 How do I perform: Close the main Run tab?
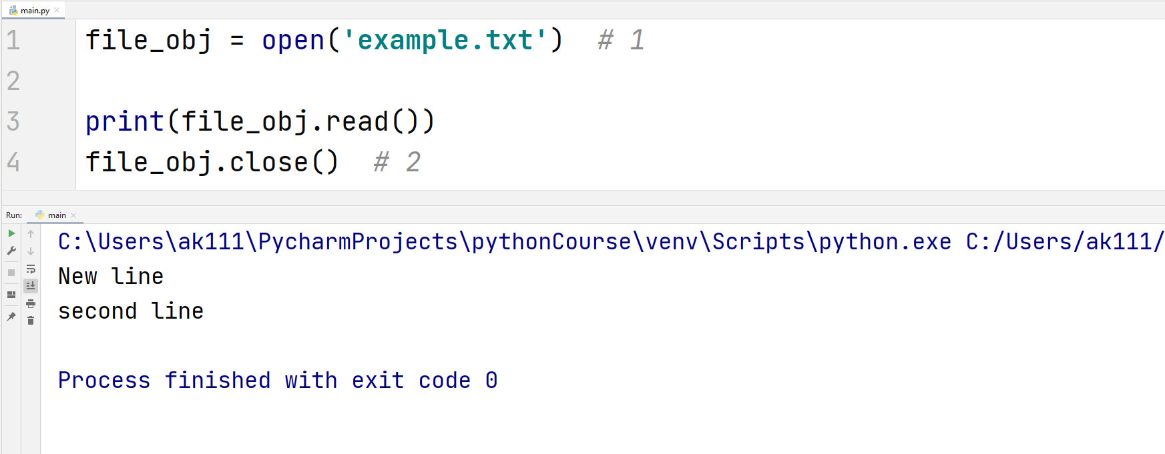(x=73, y=215)
